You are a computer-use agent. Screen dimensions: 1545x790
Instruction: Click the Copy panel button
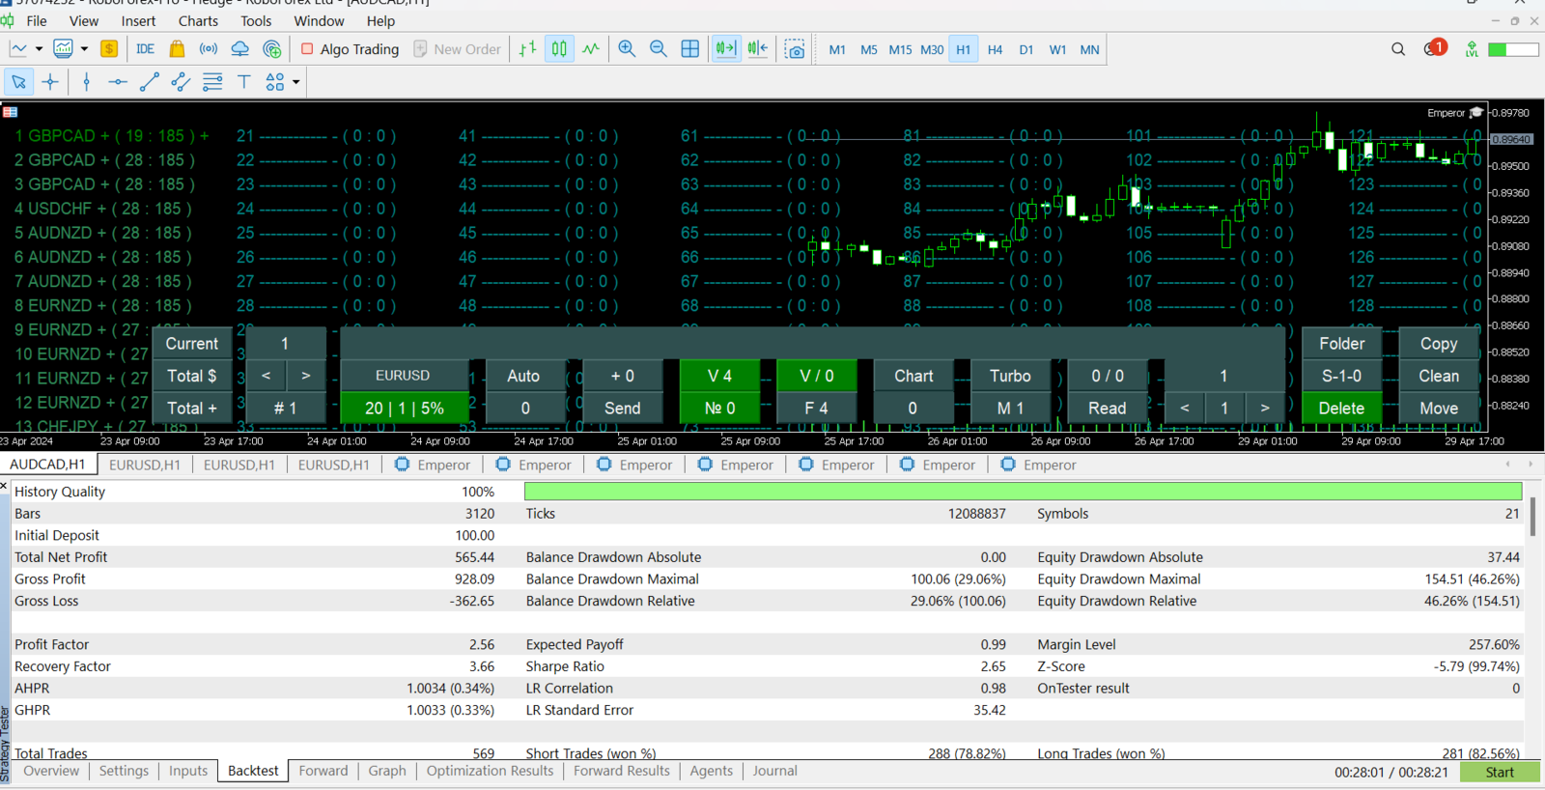point(1439,344)
